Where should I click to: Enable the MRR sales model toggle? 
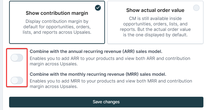(x=17, y=80)
